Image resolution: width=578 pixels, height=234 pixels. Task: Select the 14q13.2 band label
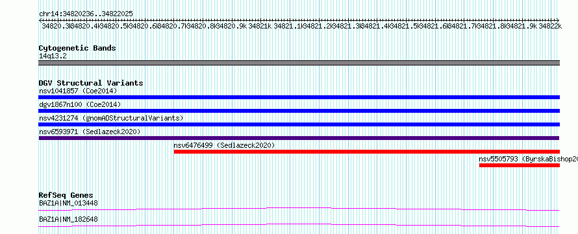(53, 56)
